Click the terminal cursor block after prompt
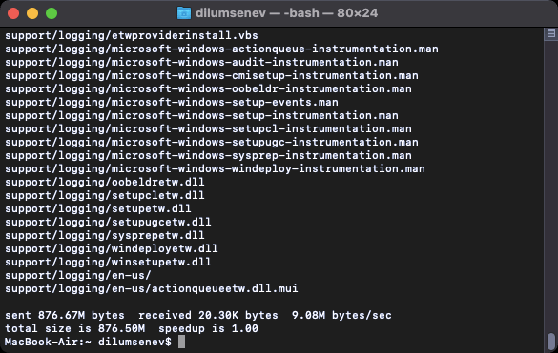This screenshot has width=558, height=353. pyautogui.click(x=181, y=342)
